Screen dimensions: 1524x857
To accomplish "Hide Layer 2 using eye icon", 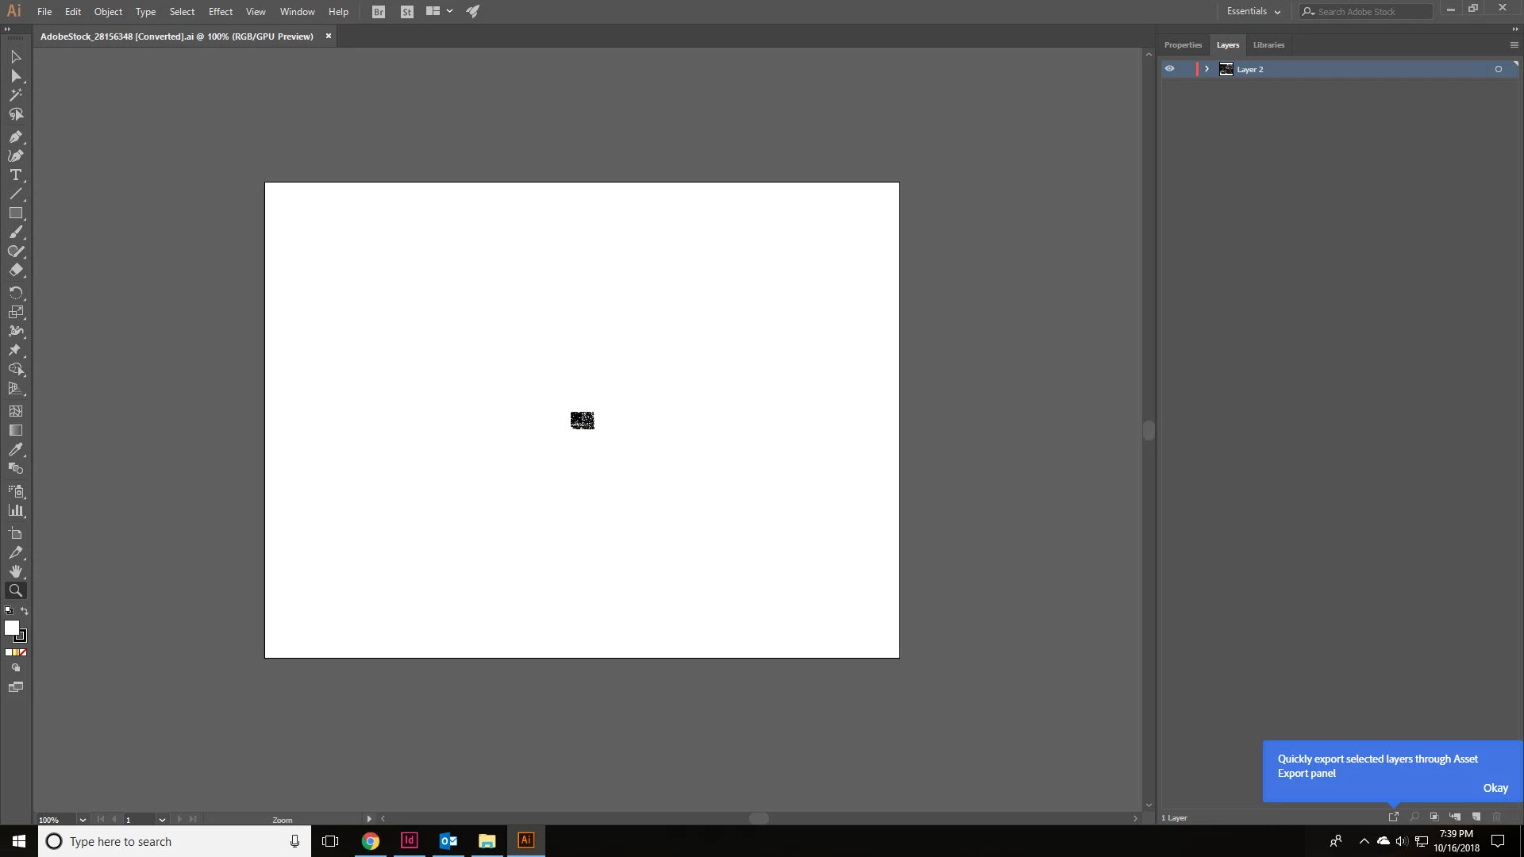I will [x=1169, y=69].
